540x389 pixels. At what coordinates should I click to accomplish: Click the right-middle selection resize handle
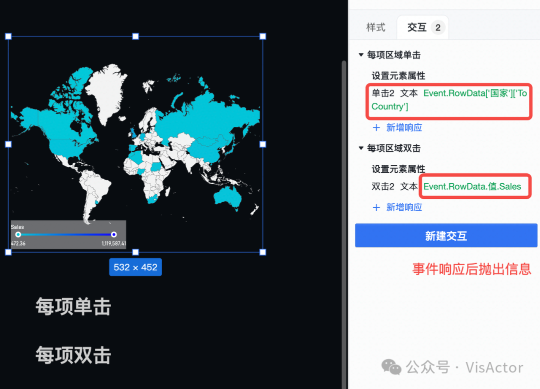click(263, 144)
